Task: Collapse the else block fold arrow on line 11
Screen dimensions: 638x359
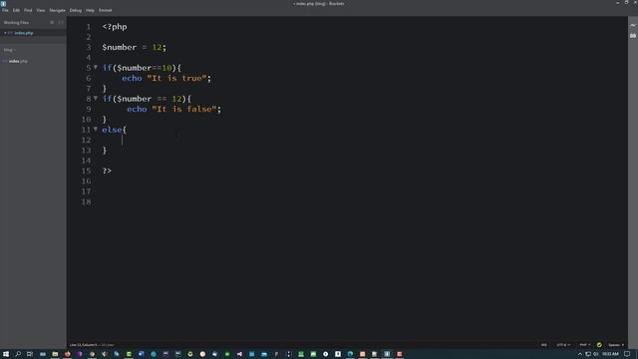Action: click(x=96, y=129)
